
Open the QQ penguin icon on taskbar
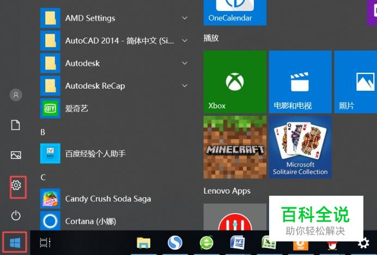click(332, 246)
